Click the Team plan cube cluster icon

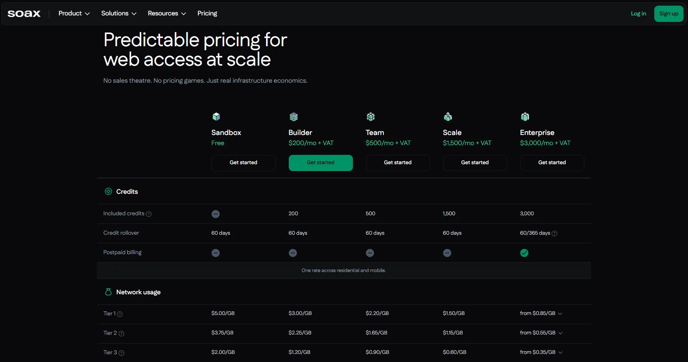371,117
